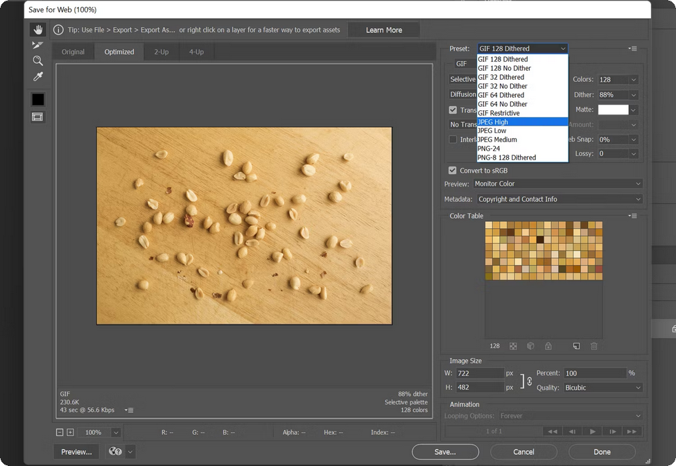Viewport: 676px width, 466px height.
Task: Open the Preview Monitor Color dropdown
Action: pos(558,184)
